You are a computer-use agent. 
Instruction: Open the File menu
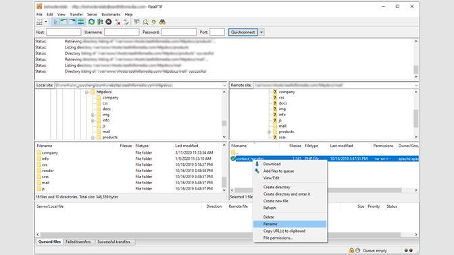point(39,14)
